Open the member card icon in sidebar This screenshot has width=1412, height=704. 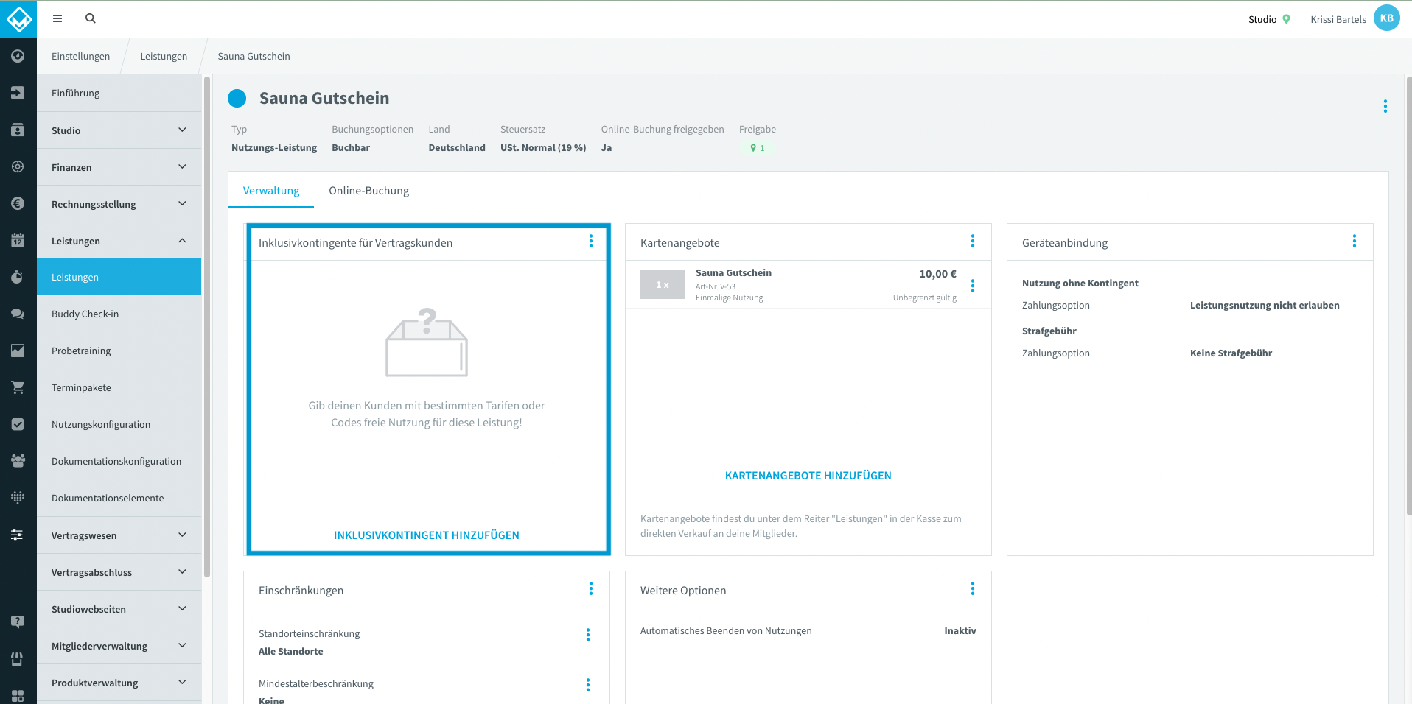point(18,130)
